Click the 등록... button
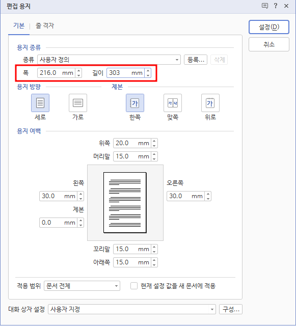The image size is (296, 326). pos(196,60)
